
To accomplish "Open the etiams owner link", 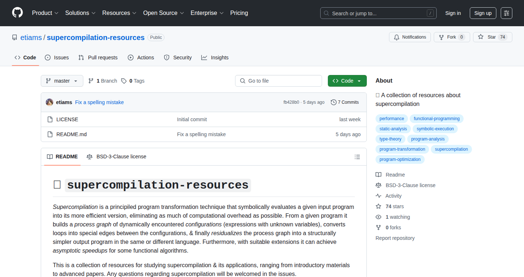I will (31, 37).
